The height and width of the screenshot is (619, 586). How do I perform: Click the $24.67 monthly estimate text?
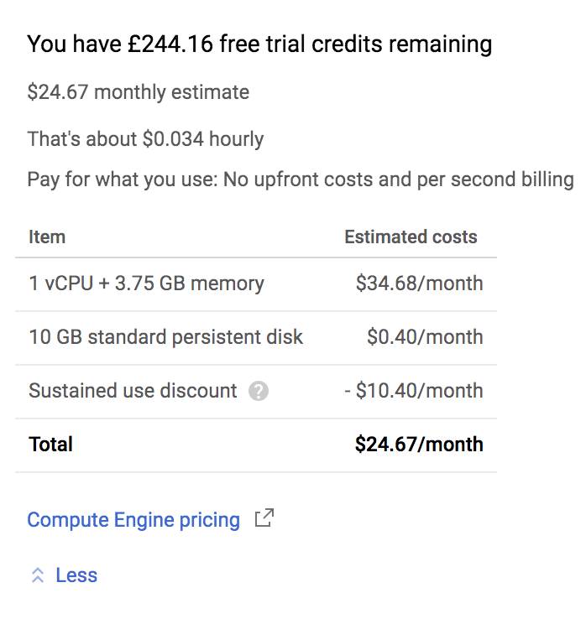(x=139, y=93)
